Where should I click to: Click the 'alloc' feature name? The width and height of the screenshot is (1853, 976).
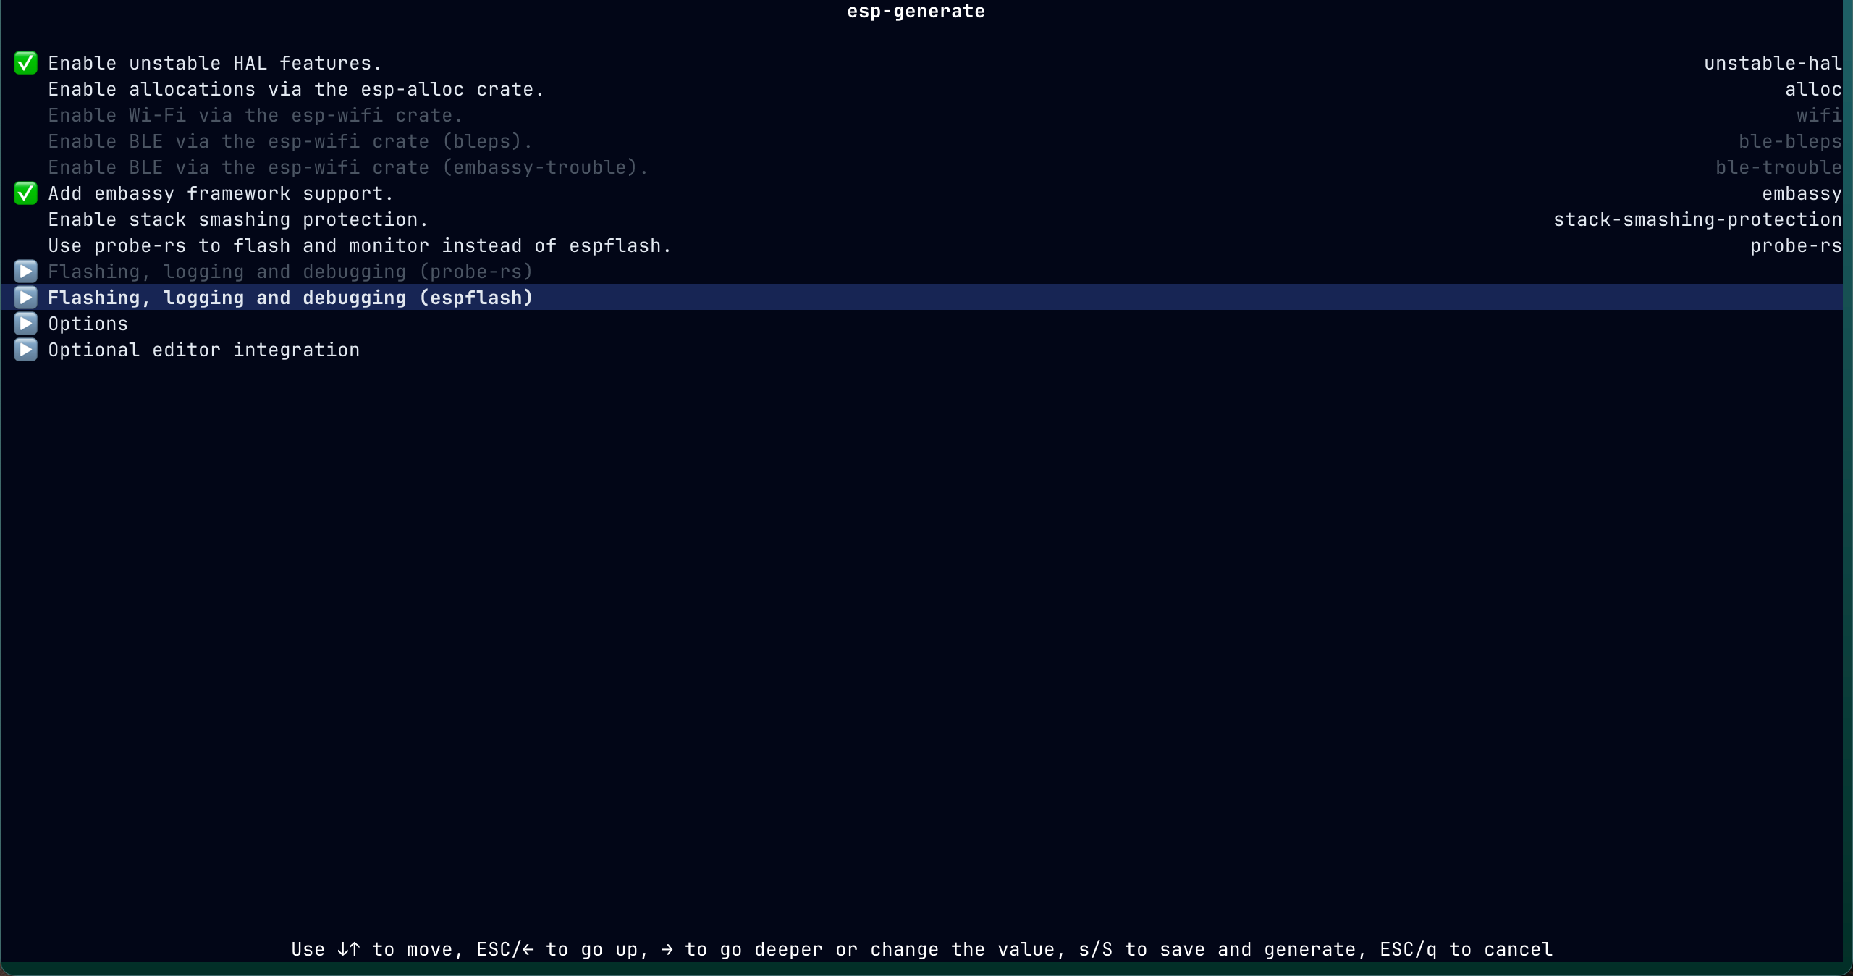point(1813,89)
